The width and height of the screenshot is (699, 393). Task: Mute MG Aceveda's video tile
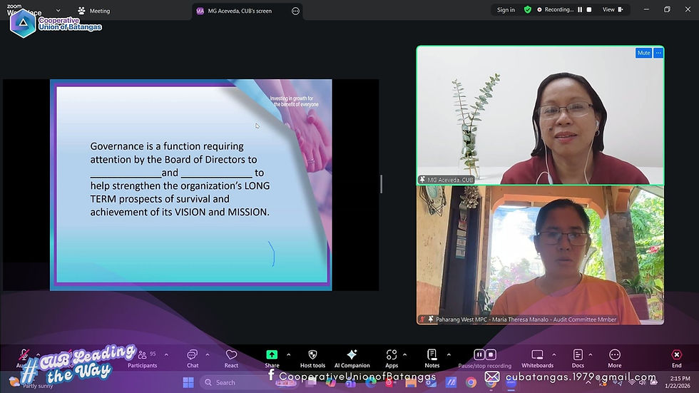coord(643,53)
